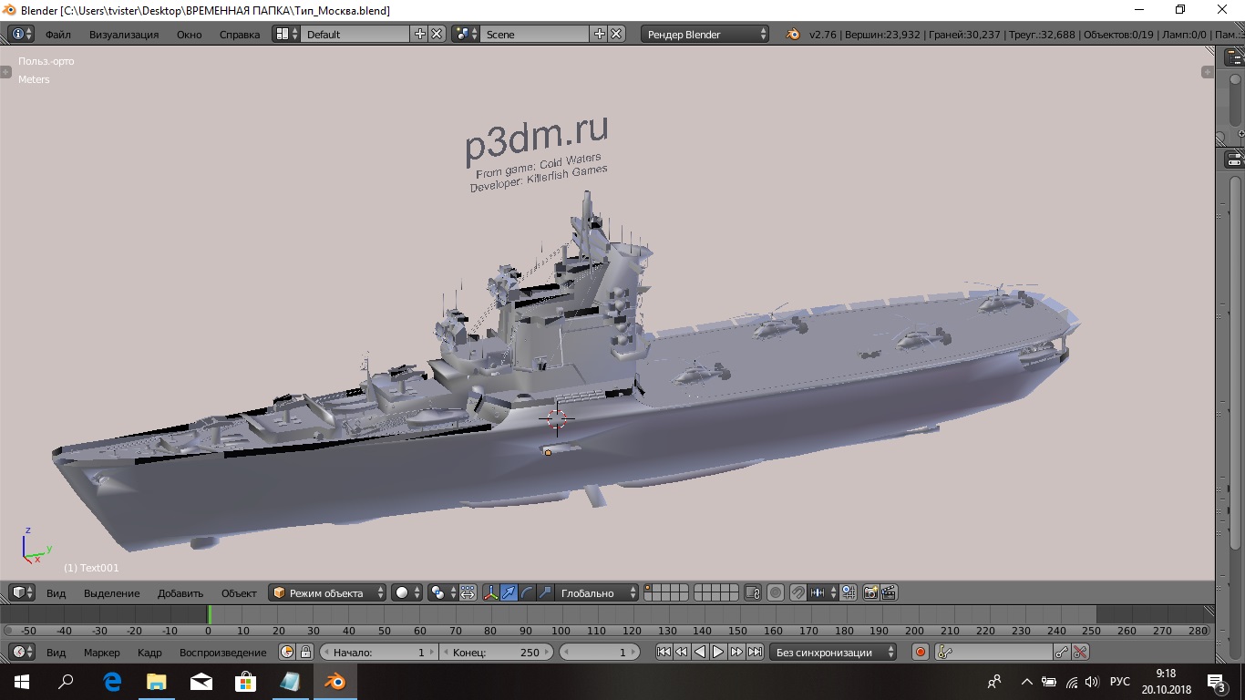
Task: Open the Справка menu
Action: (x=240, y=35)
